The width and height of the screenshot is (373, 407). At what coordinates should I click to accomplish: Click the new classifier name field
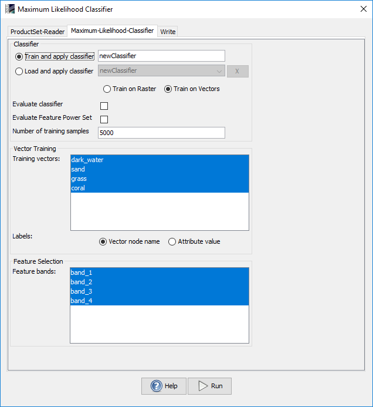(x=161, y=56)
